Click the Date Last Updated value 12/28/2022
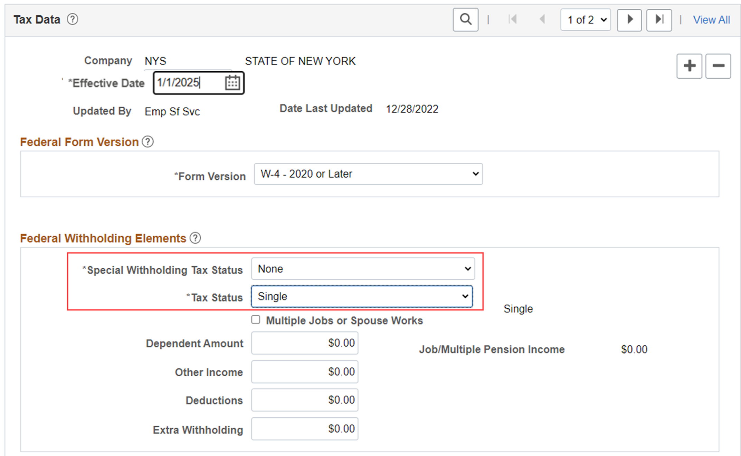The height and width of the screenshot is (456, 741). pos(412,109)
